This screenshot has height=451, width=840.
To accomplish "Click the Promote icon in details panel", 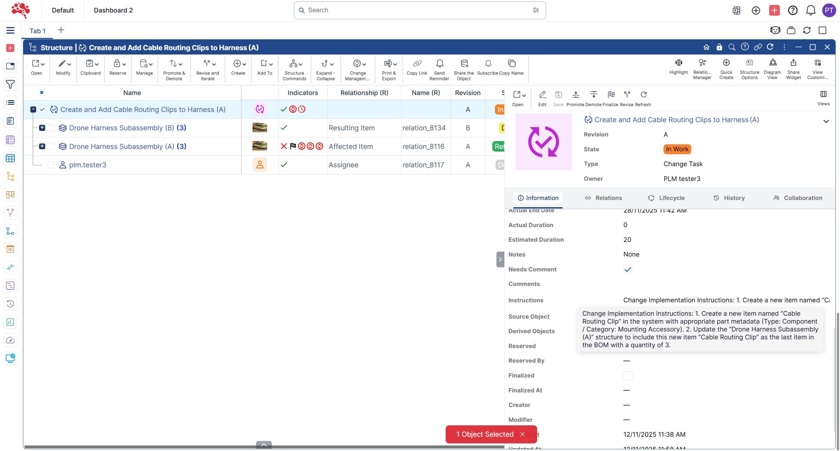I will pyautogui.click(x=575, y=95).
